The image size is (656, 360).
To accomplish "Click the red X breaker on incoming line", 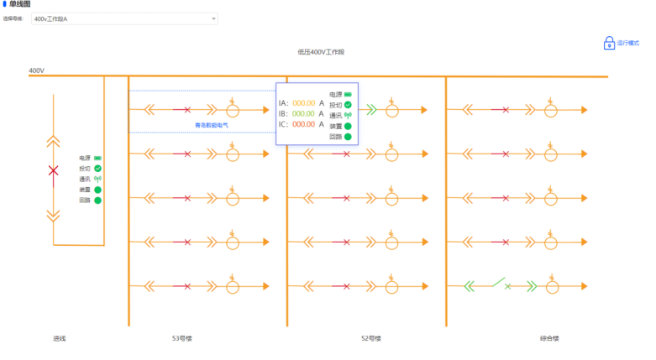I will pyautogui.click(x=54, y=170).
